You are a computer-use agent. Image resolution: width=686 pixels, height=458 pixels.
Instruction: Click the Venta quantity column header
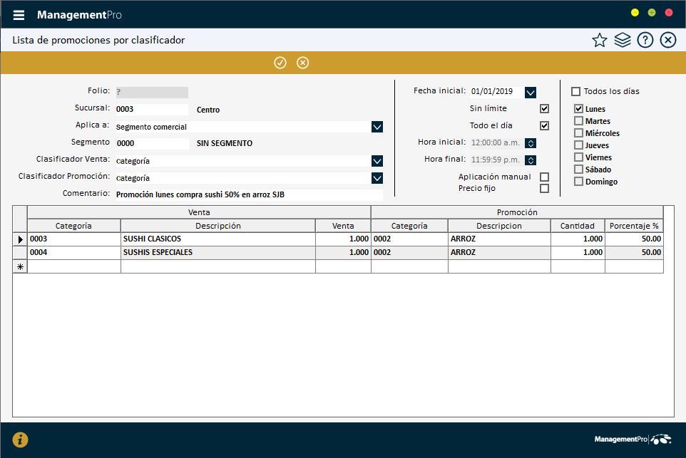coord(343,226)
